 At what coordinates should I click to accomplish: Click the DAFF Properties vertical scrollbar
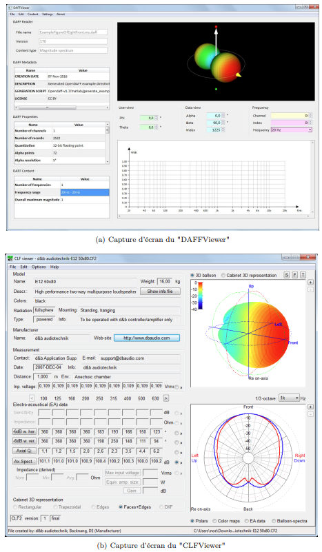(x=108, y=143)
